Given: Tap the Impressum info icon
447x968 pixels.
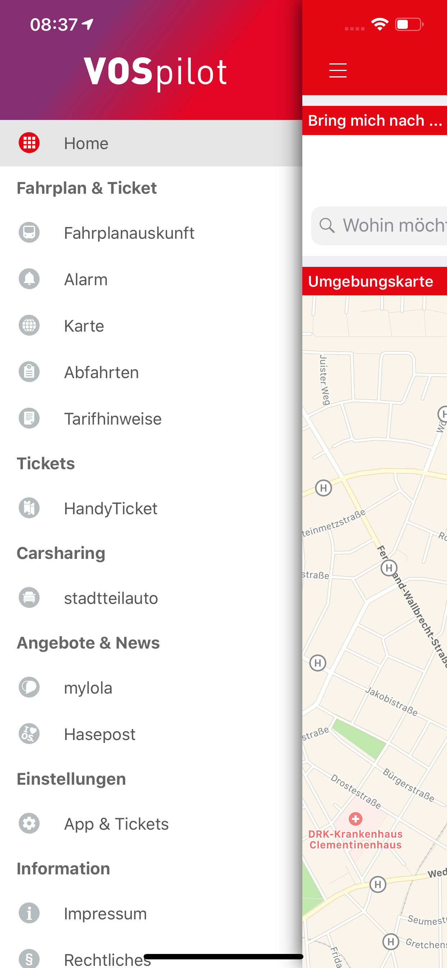Looking at the screenshot, I should pos(29,913).
